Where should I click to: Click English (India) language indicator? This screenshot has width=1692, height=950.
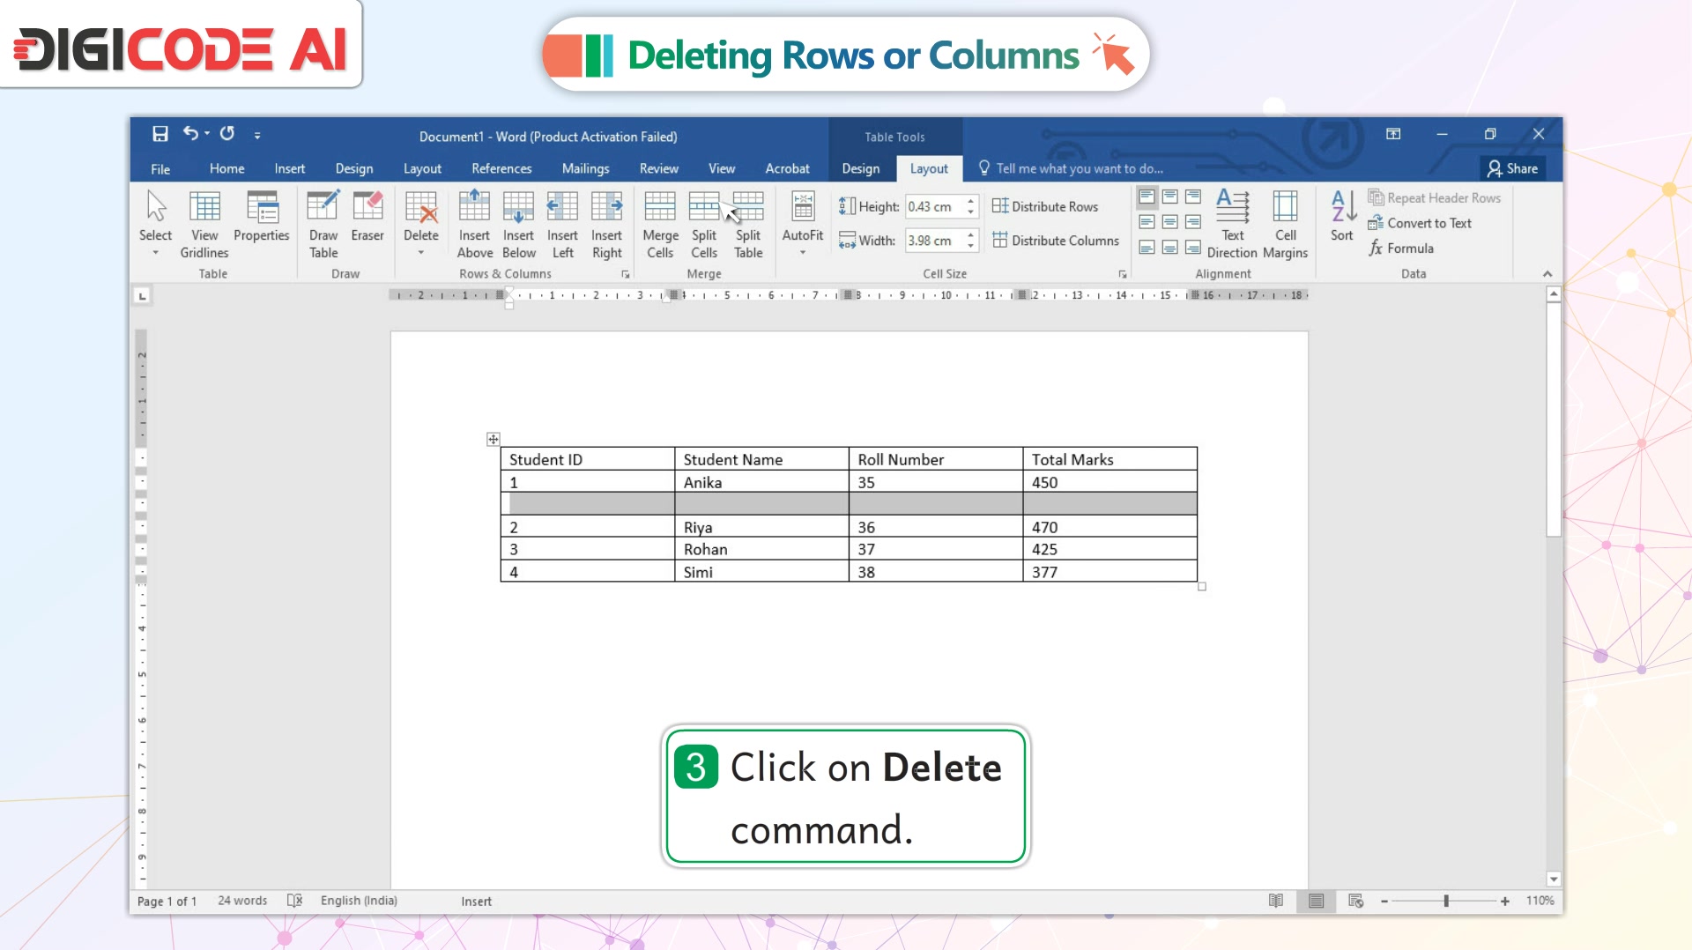coord(359,901)
